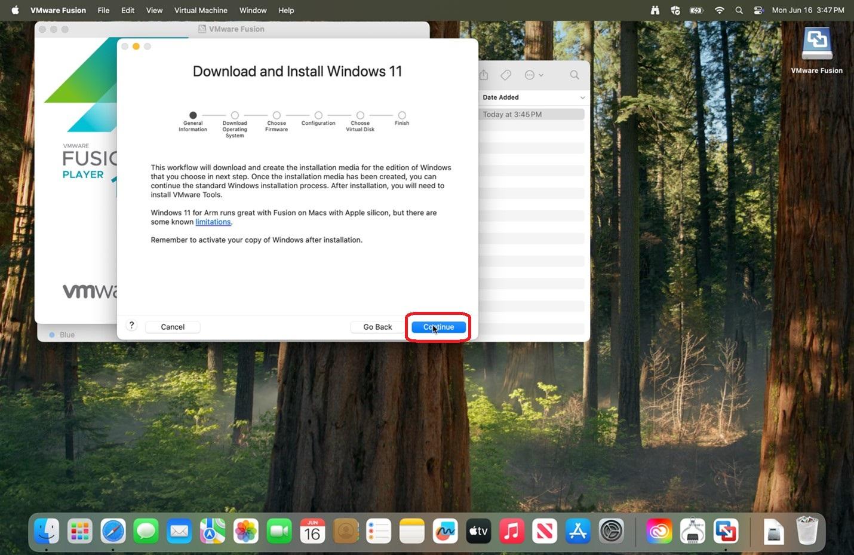Open News from the Dock
Screen dimensions: 854x555
(545, 531)
